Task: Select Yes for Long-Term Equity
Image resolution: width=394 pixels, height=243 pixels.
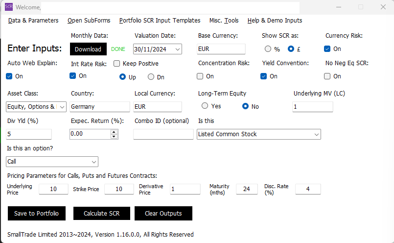Action: (x=205, y=106)
